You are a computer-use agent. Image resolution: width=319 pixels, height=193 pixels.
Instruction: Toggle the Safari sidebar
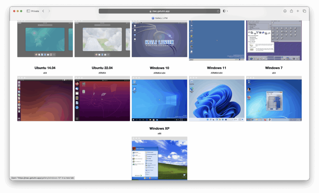pyautogui.click(x=28, y=11)
